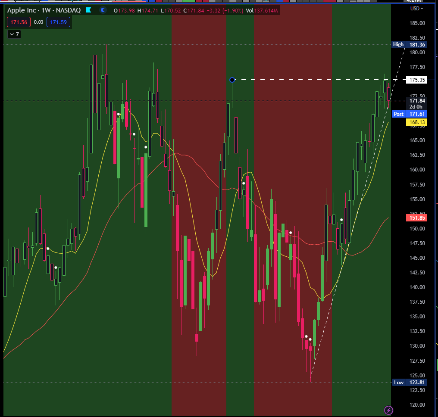Click the 130.00 price scale label
Screen dimensions: 438x417
tap(417, 346)
